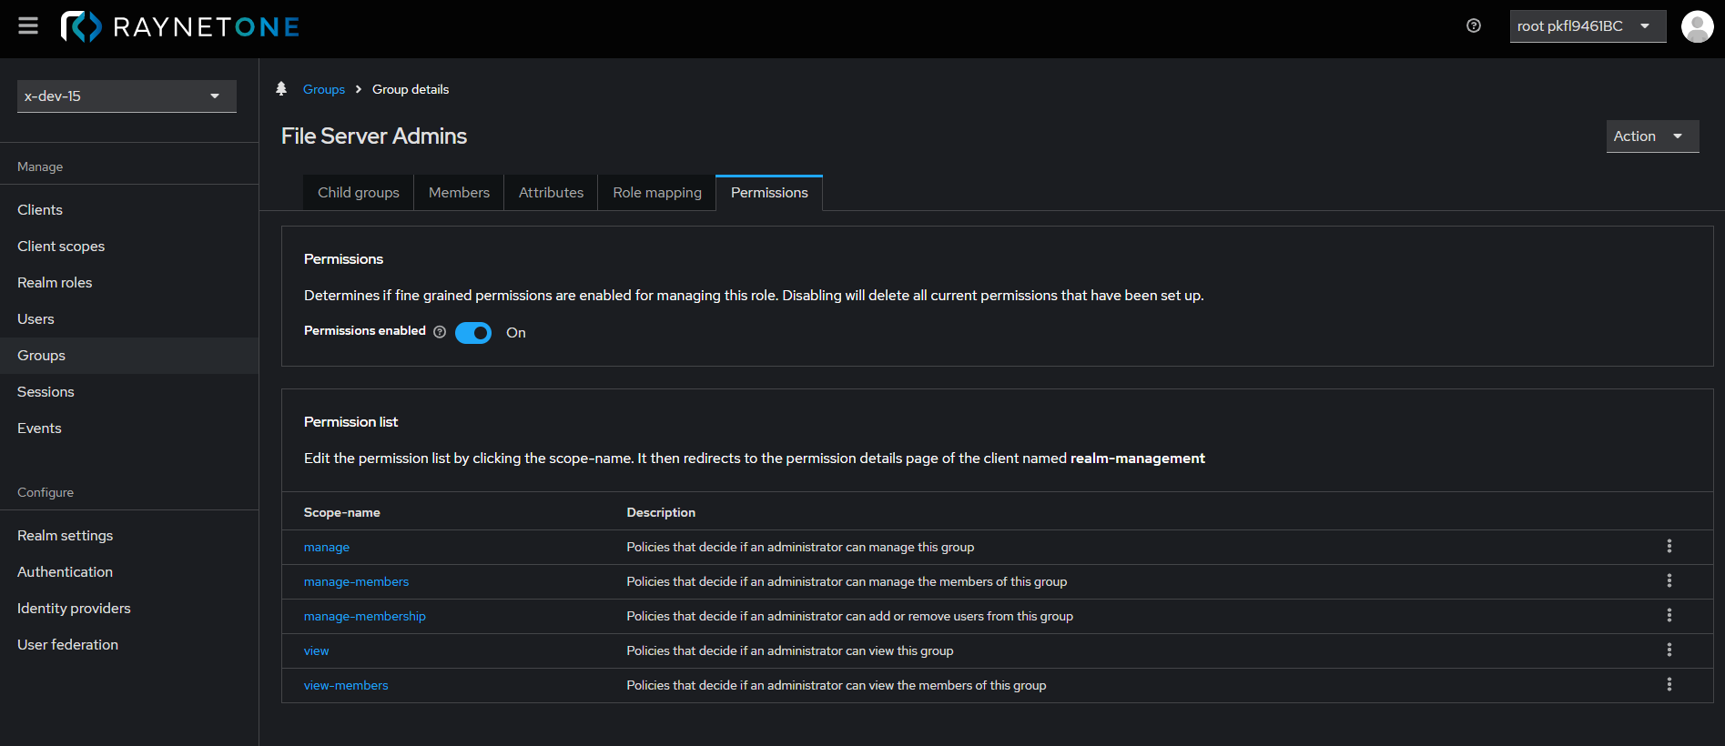1725x746 pixels.
Task: Switch to the Members tab
Action: [459, 193]
